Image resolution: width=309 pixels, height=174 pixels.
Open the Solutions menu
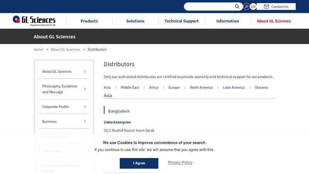[135, 21]
